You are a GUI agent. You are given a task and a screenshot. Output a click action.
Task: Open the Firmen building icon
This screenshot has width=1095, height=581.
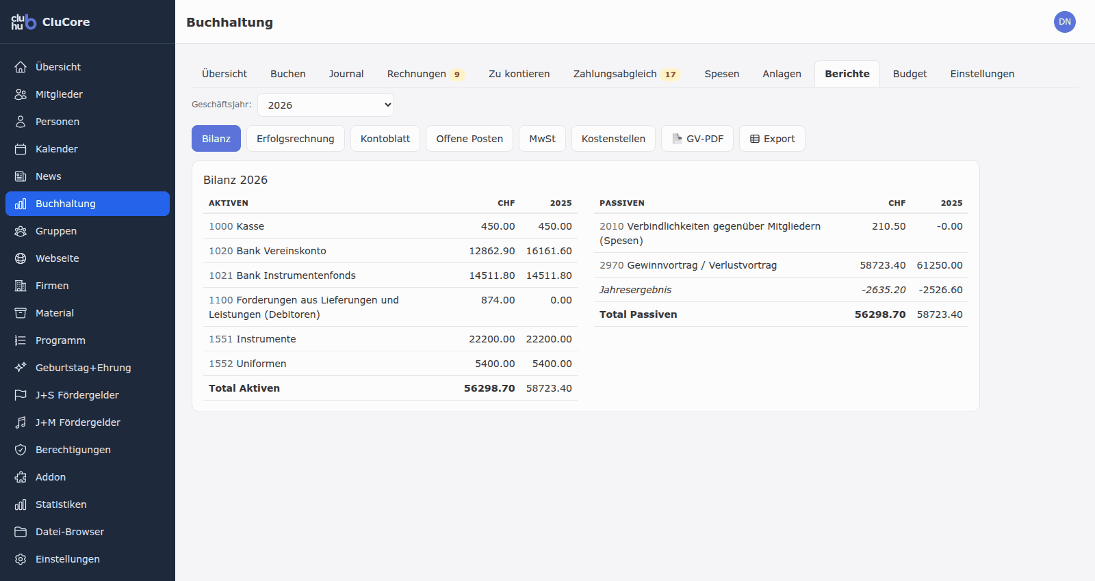pyautogui.click(x=21, y=286)
